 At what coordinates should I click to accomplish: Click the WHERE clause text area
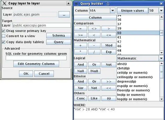tap(119, 113)
